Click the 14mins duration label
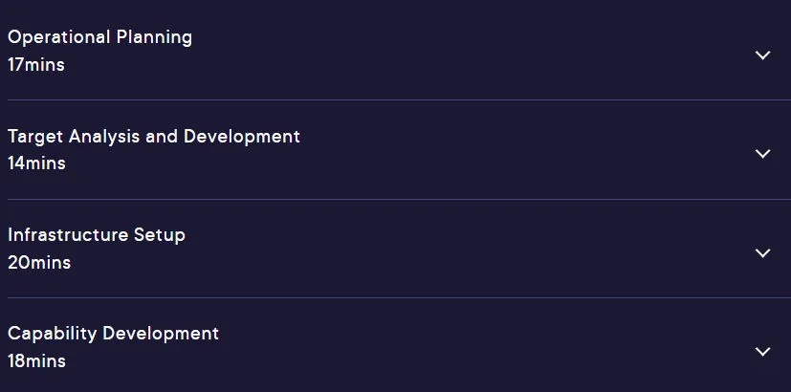Screen dimensions: 791x392 pos(36,163)
